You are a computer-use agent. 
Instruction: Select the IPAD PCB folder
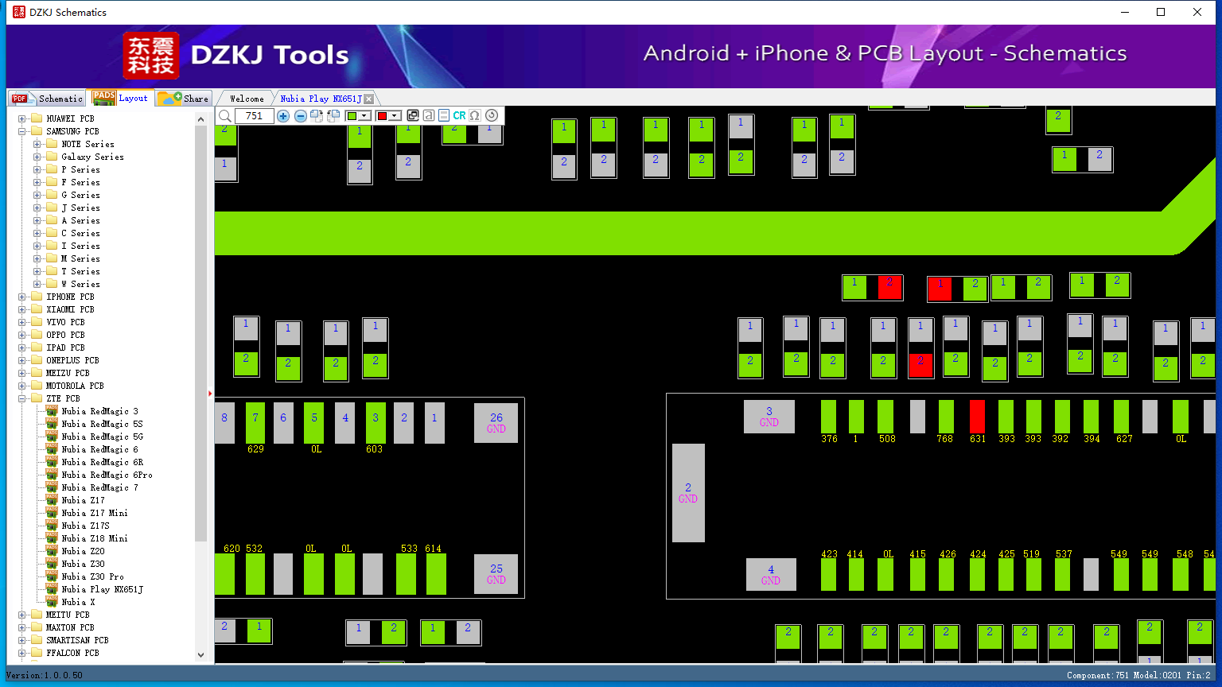tap(65, 347)
